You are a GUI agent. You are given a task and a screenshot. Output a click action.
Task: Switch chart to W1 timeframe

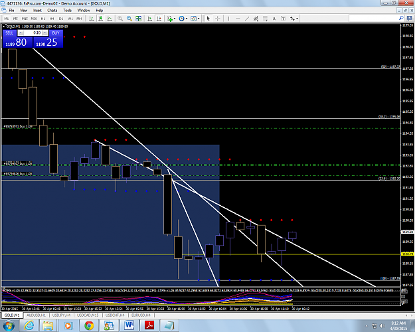pos(70,19)
